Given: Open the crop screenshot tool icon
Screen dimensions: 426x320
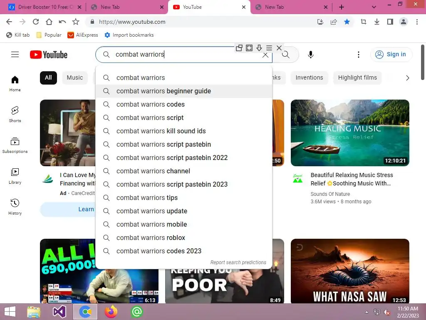Looking at the screenshot, I should tap(364, 22).
